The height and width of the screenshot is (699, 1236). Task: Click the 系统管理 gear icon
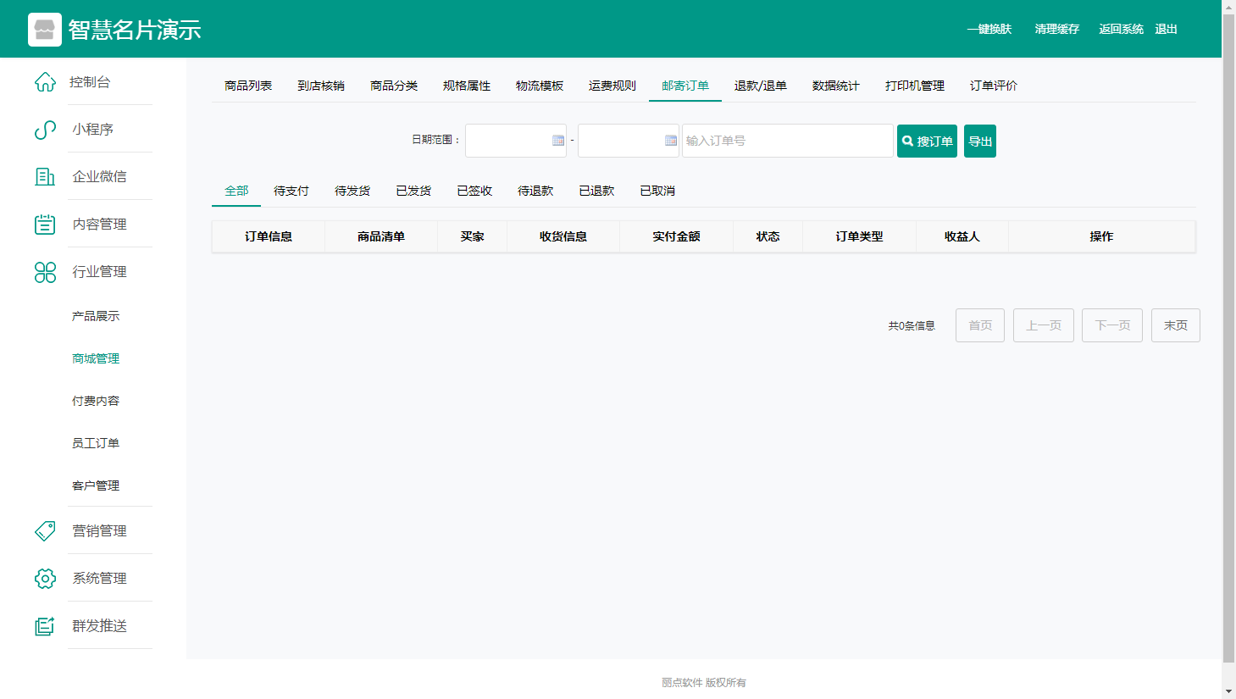click(x=45, y=579)
